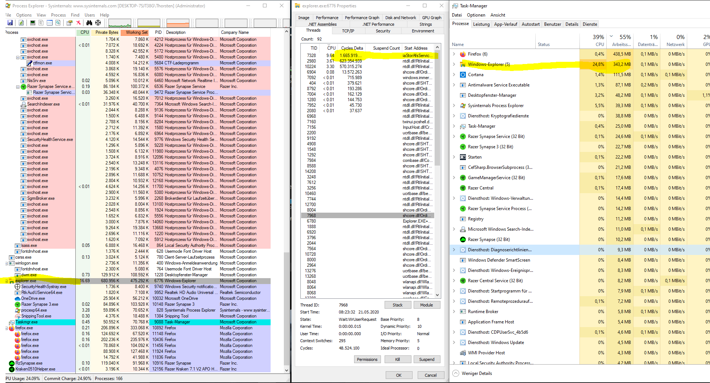Switch to the Environment tab in Properties
This screenshot has height=383, width=710.
[x=423, y=31]
